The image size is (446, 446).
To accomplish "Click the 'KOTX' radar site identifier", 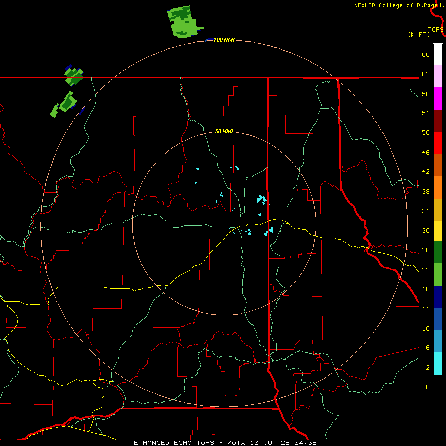I will [x=237, y=443].
